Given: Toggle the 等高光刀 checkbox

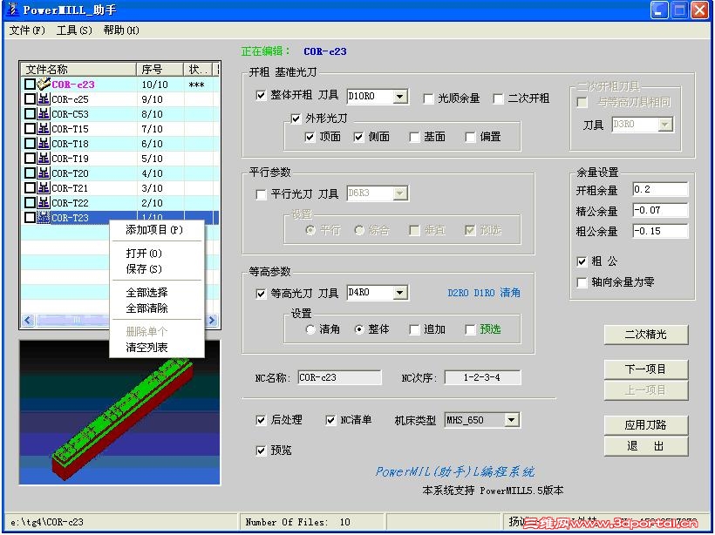Looking at the screenshot, I should click(x=261, y=294).
